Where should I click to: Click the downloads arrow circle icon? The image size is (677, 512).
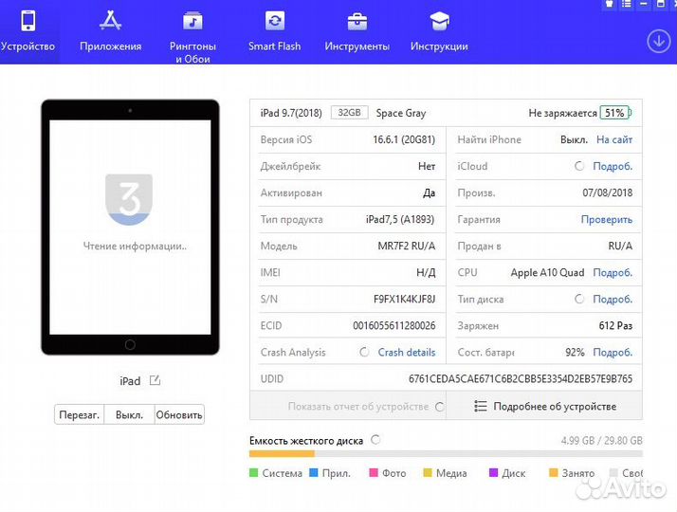pos(658,42)
